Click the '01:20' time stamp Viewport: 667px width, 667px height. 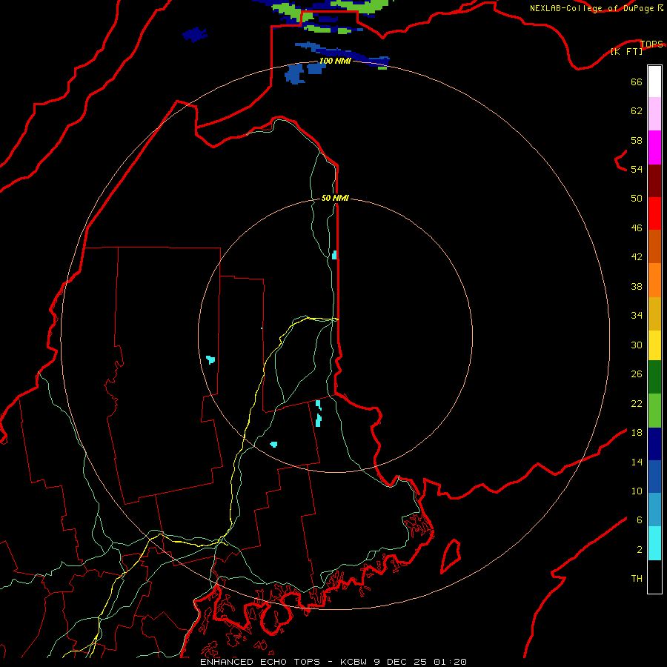[450, 662]
